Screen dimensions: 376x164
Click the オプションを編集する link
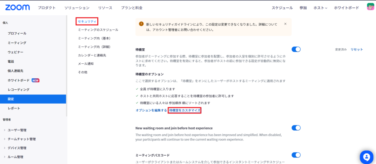click(151, 110)
